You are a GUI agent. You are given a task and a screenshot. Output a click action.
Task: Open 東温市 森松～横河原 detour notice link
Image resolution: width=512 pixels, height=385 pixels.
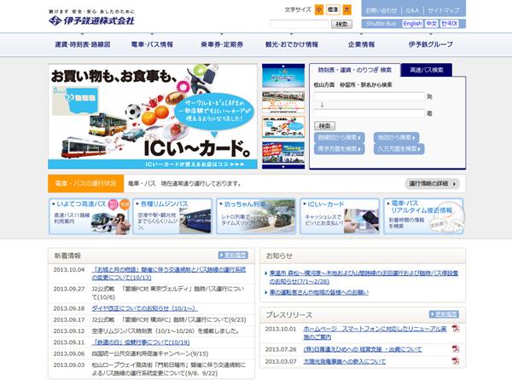coord(364,277)
